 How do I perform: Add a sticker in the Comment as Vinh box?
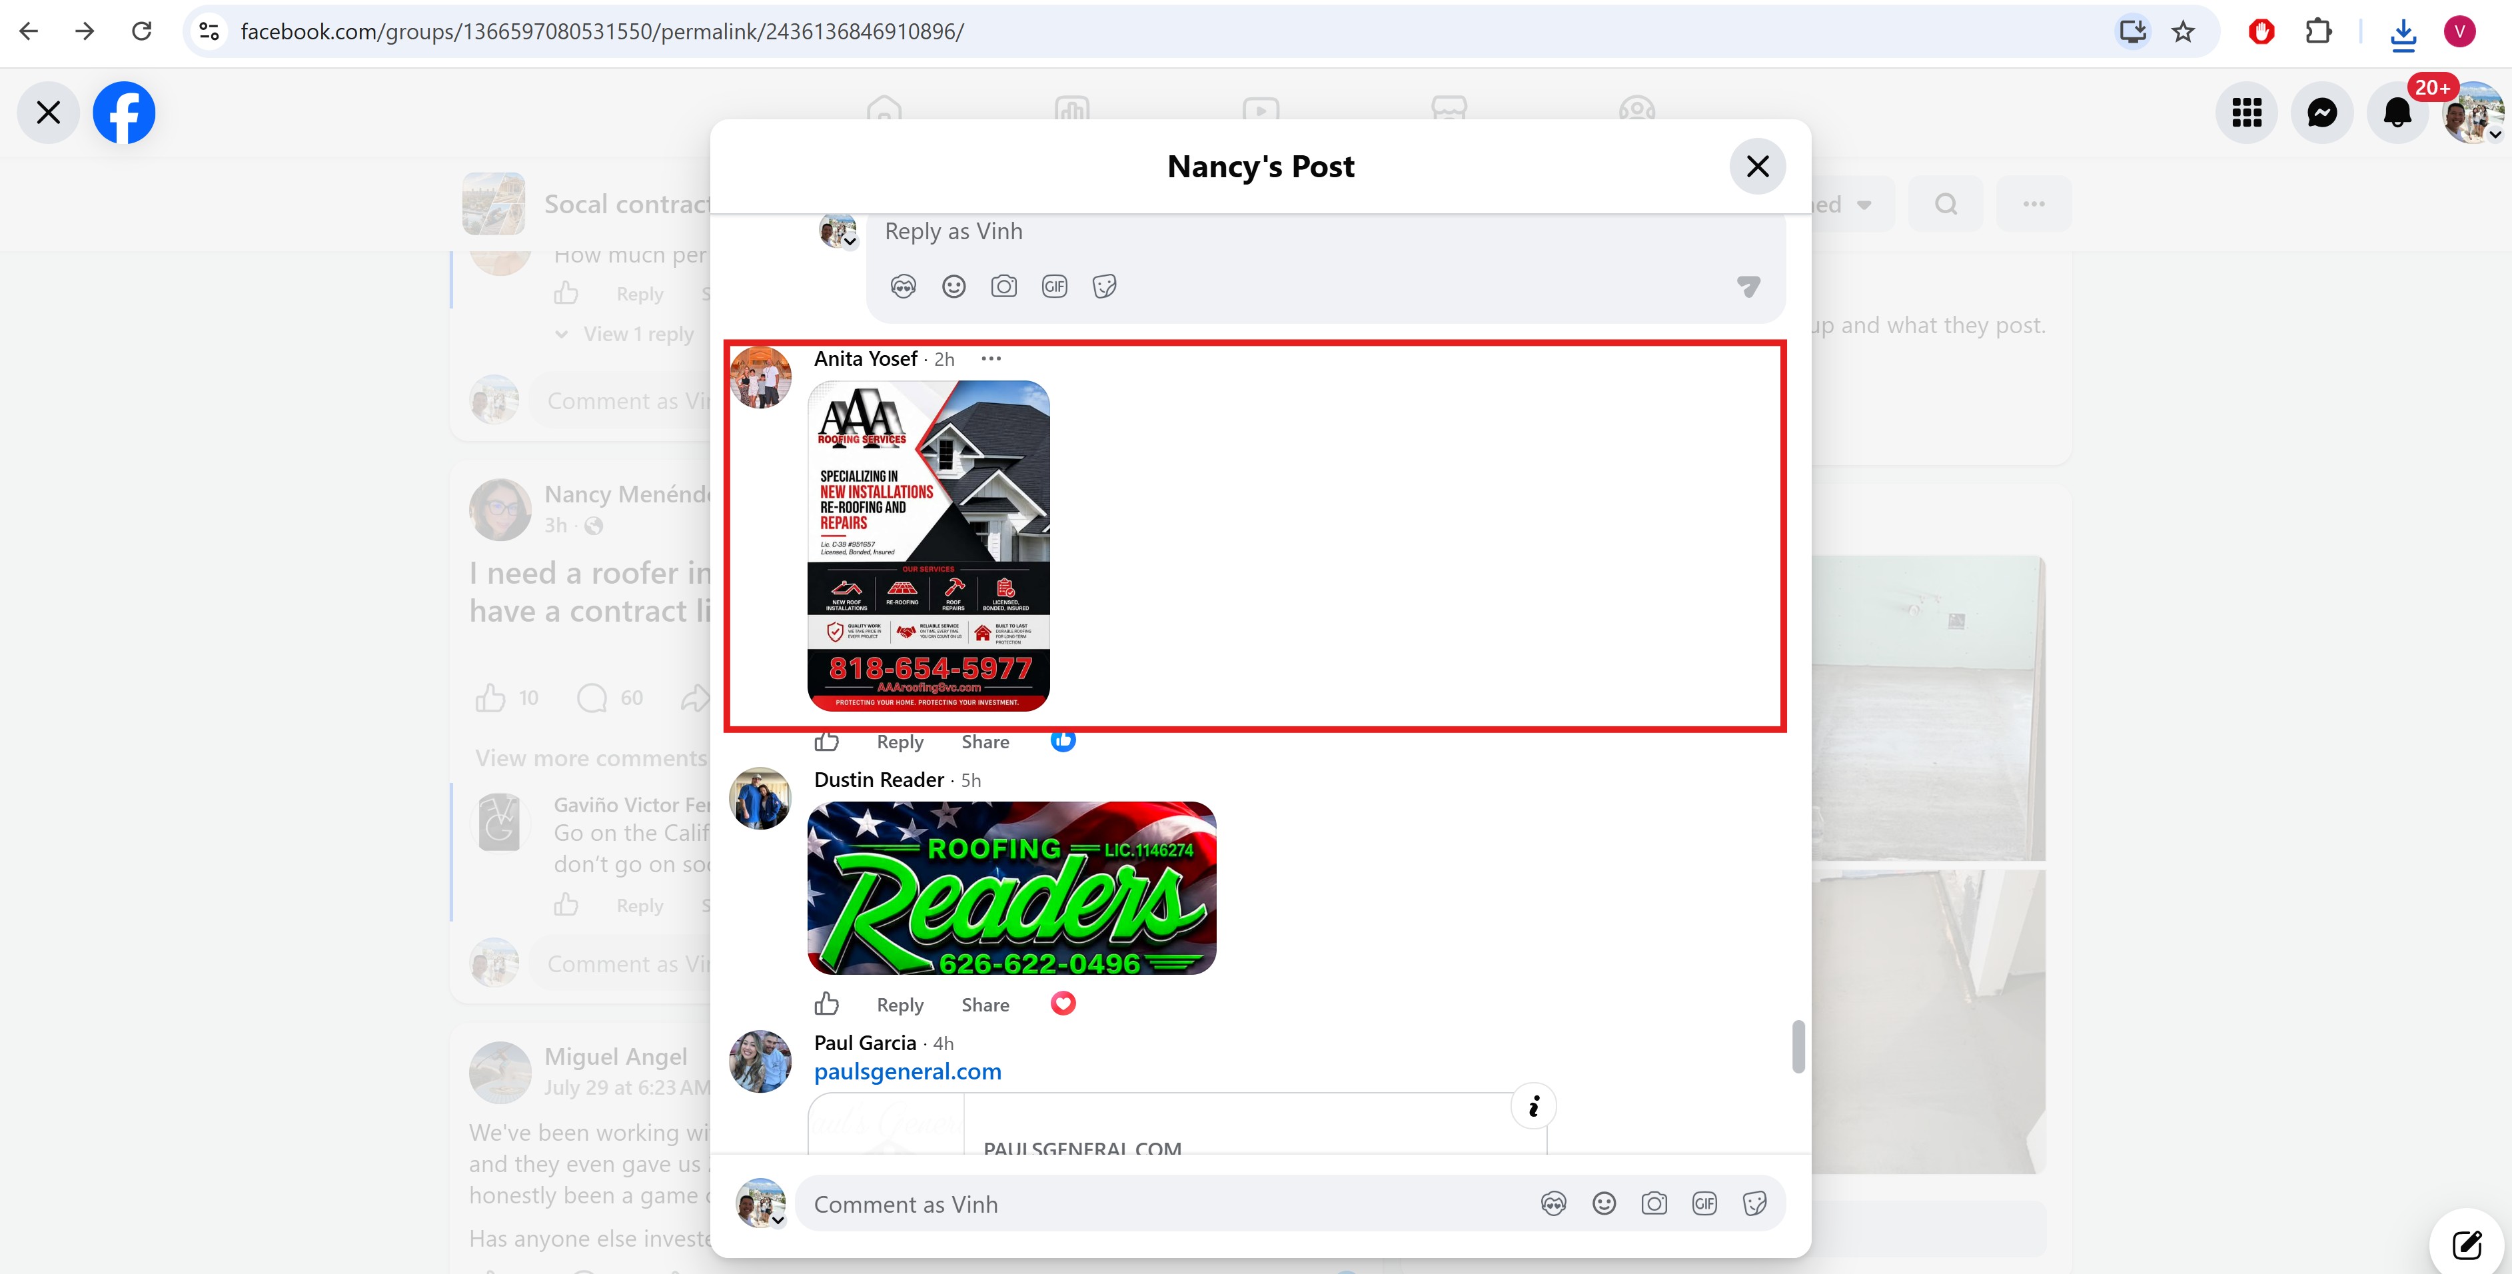coord(1754,1204)
